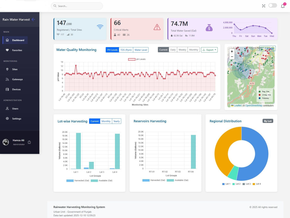Screen dimensions: 290x218
Task: Click the flask icon beside 40 alerts
Action: (115, 35)
